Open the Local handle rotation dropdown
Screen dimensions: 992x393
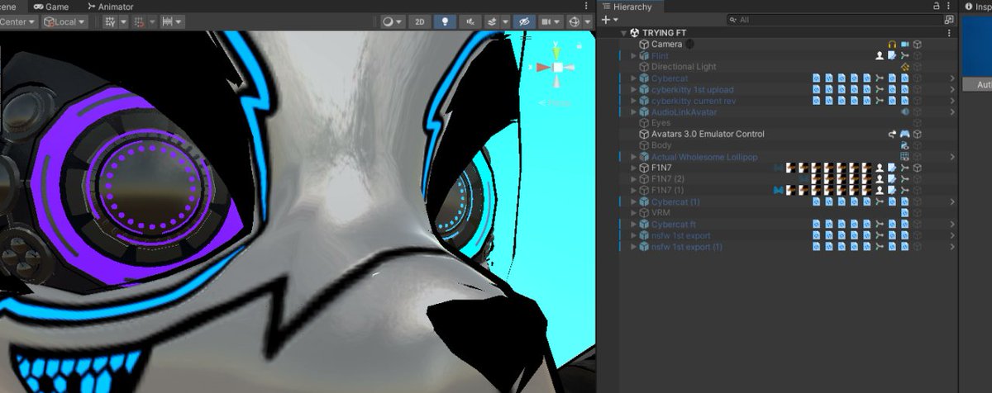pyautogui.click(x=65, y=22)
